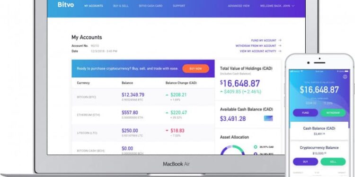Image resolution: width=355 pixels, height=177 pixels.
Task: Click the green CAD legend marker
Action: pos(256,147)
